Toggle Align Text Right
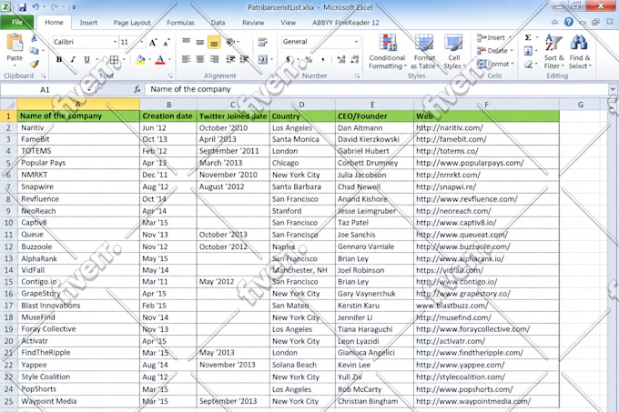This screenshot has width=619, height=412. (214, 59)
